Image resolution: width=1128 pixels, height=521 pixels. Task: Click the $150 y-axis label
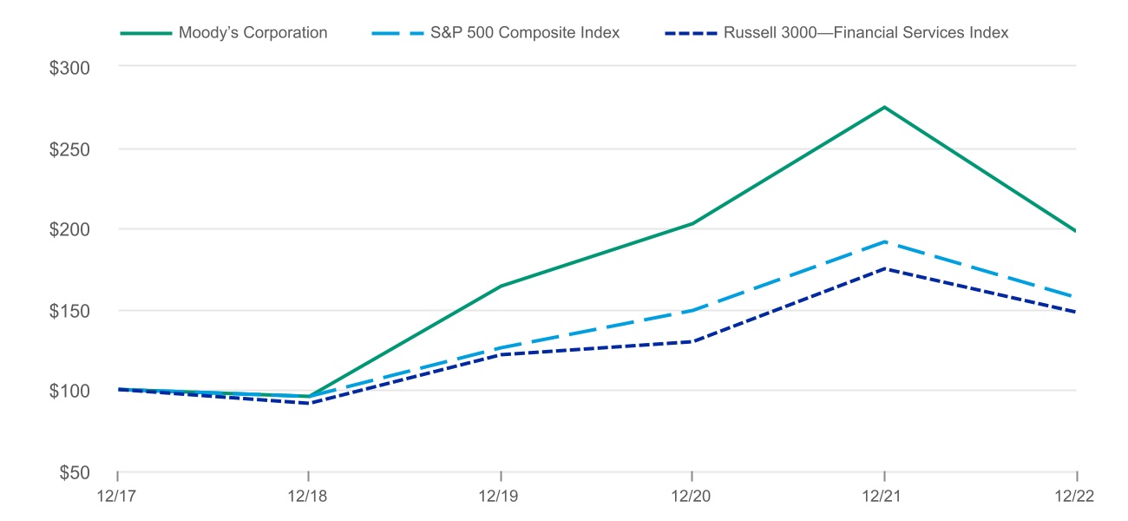coord(71,310)
